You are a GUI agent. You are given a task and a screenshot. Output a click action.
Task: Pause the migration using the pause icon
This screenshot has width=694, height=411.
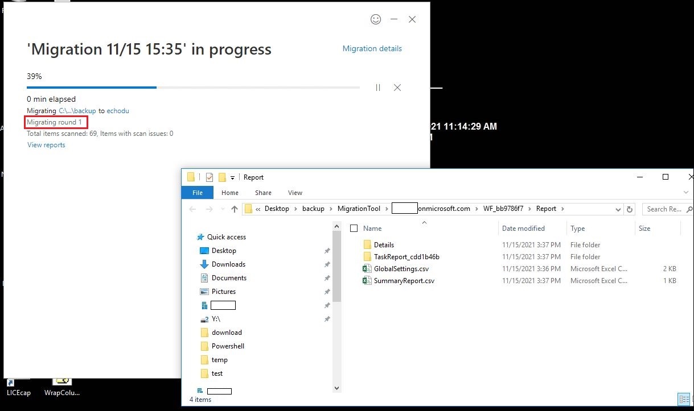(377, 88)
